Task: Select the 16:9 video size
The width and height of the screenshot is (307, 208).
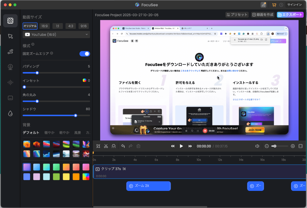Action: pyautogui.click(x=45, y=26)
